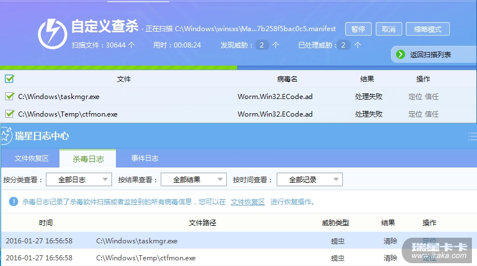This screenshot has height=266, width=477.
Task: Click 蠕虫 threat type in taskmgr.exe log row
Action: (x=338, y=241)
